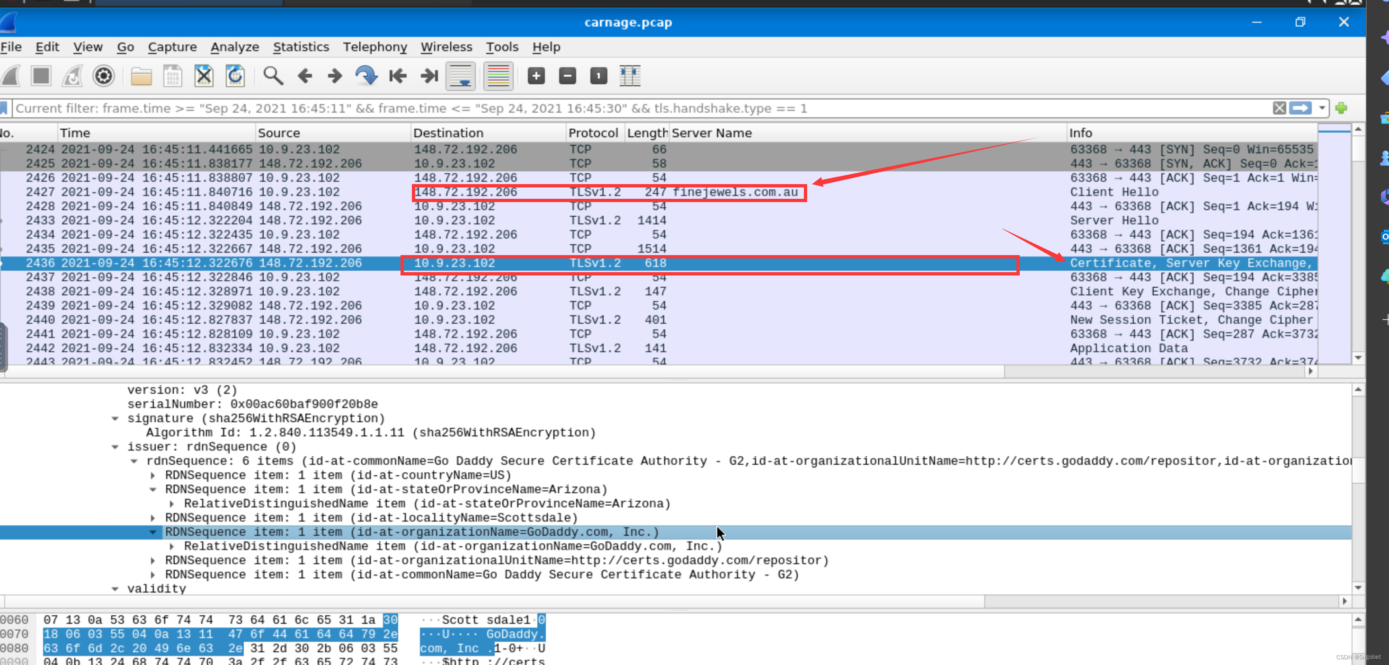Sort packets by Time column
The width and height of the screenshot is (1389, 665).
[156, 133]
